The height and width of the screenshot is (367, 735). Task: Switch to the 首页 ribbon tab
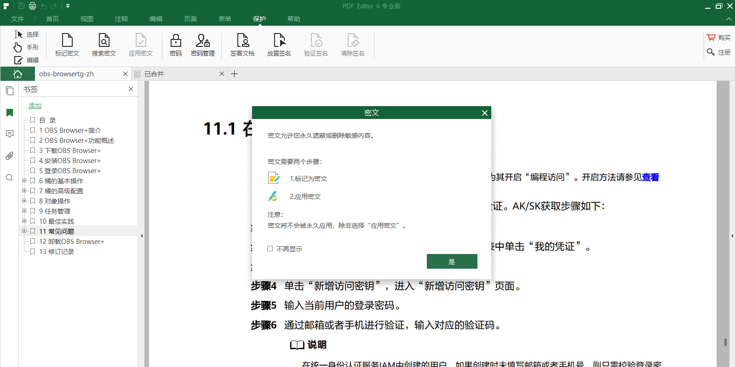click(x=52, y=19)
